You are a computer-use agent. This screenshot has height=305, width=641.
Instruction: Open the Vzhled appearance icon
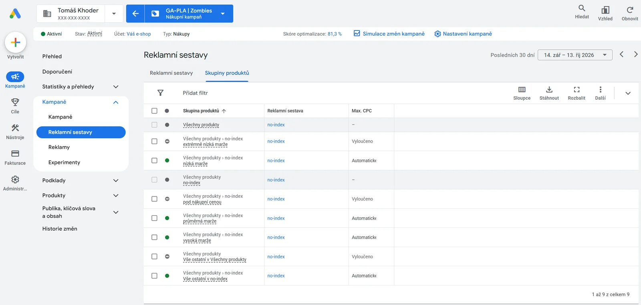(x=605, y=10)
